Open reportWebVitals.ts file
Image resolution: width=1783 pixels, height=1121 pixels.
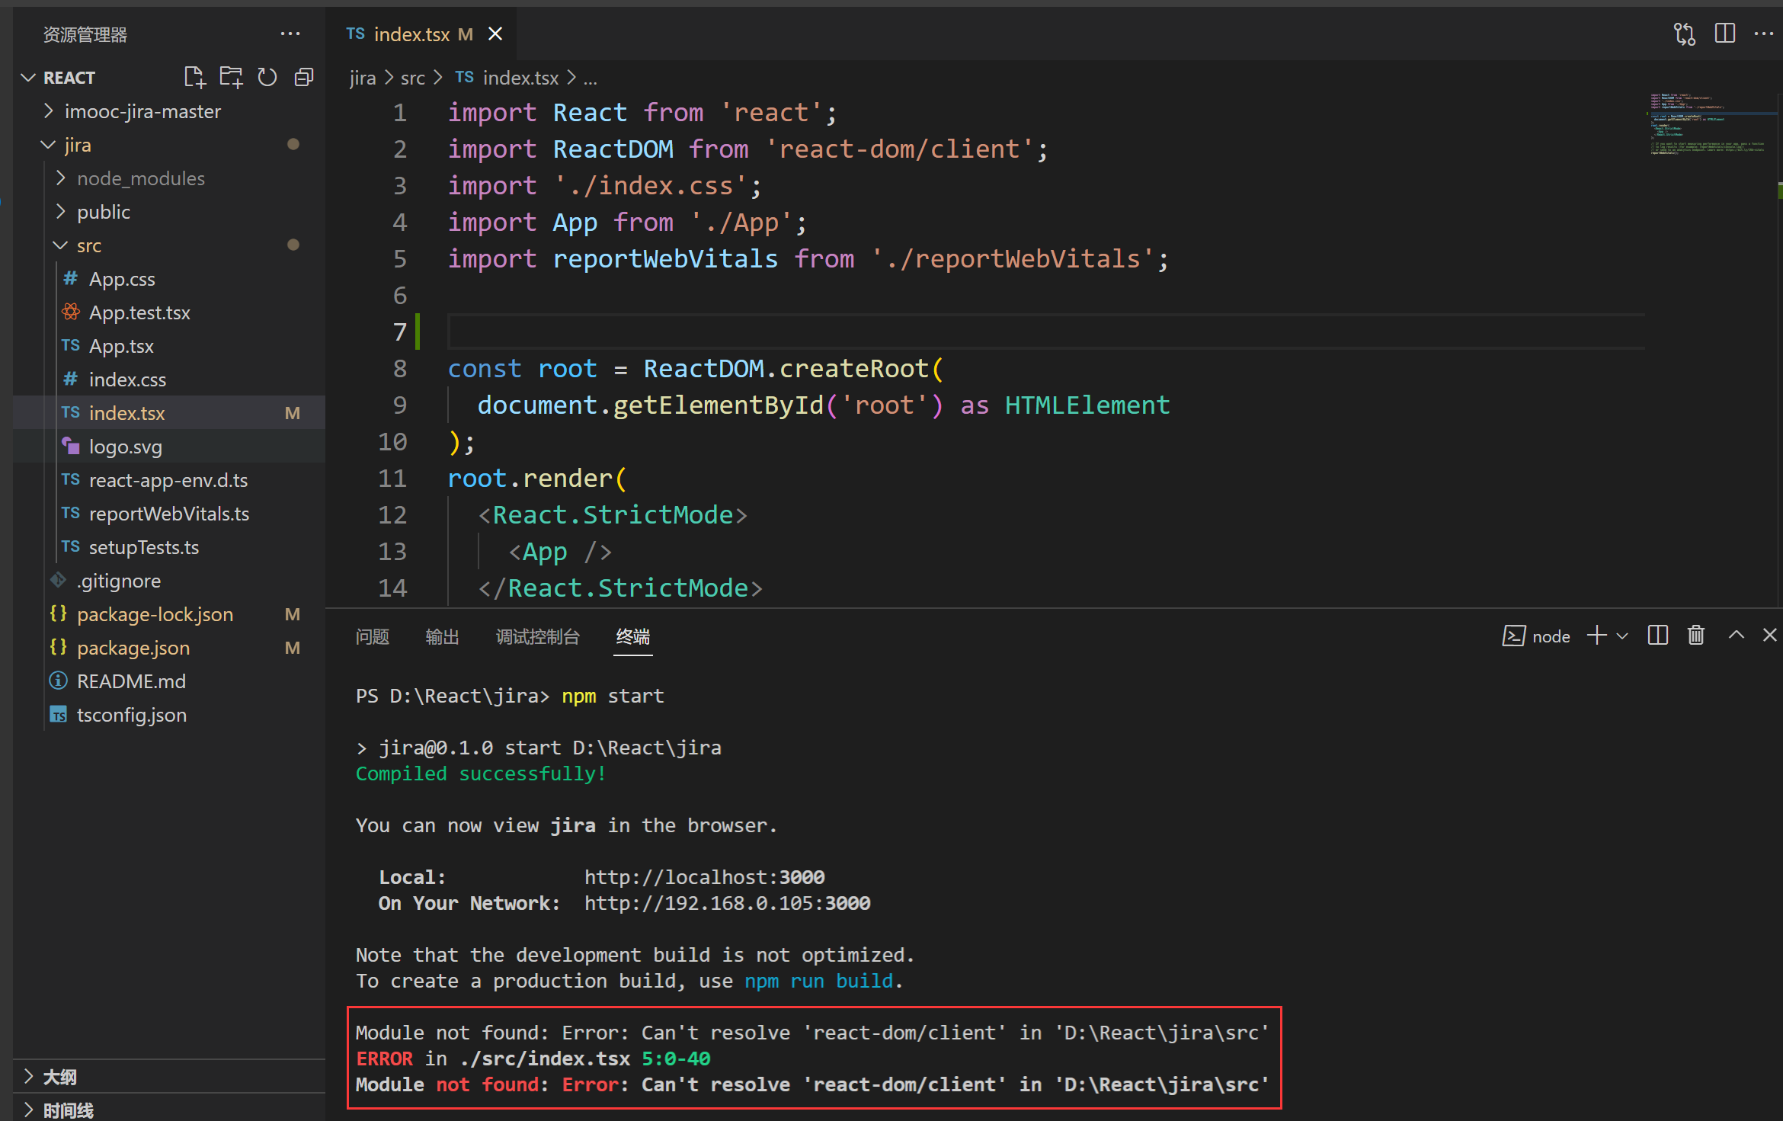[x=169, y=514]
